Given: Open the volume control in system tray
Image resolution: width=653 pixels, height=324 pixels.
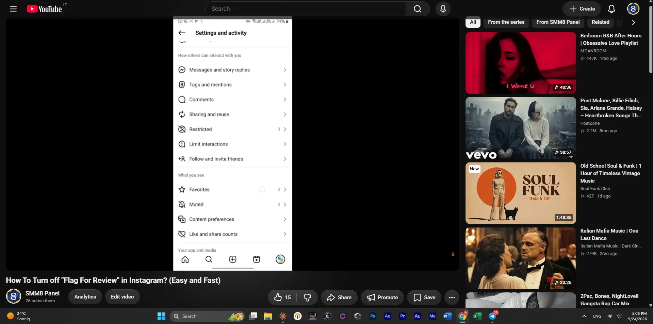Looking at the screenshot, I should point(619,316).
